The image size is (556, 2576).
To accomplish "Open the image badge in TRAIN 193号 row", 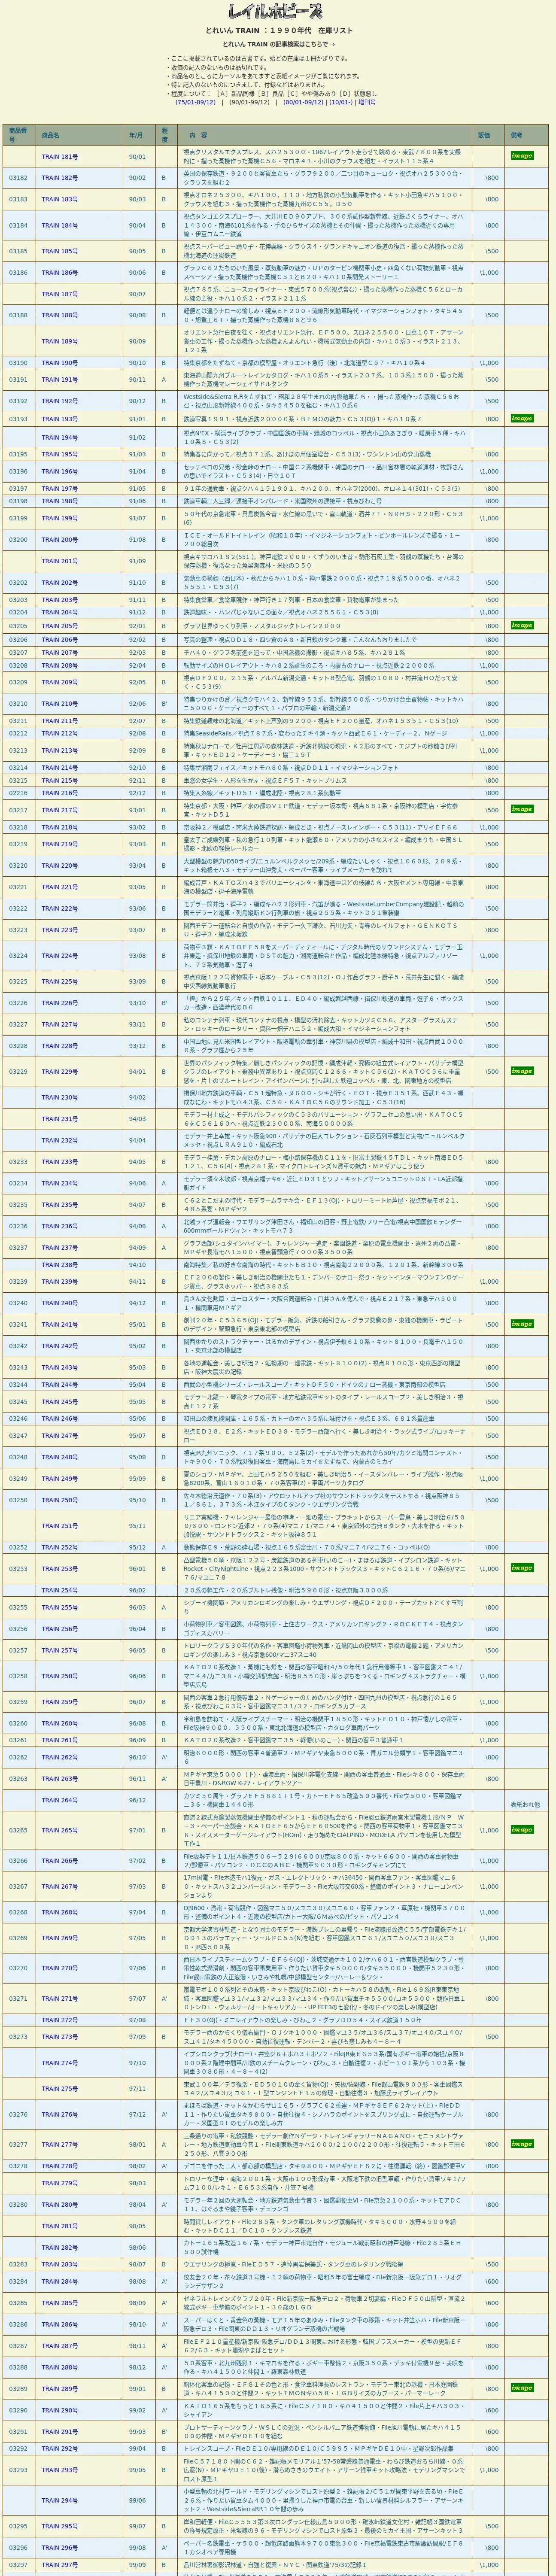I will click(522, 419).
